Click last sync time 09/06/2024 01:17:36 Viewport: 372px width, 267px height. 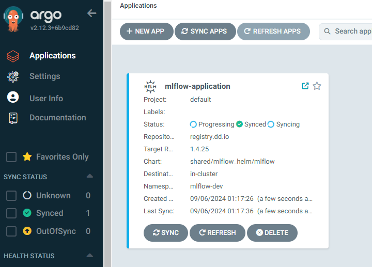click(x=222, y=211)
